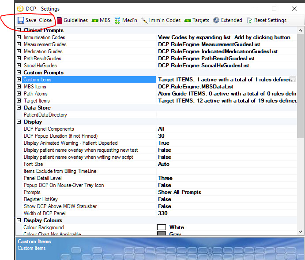Open the Custom Items ellipsis editor button
This screenshot has height=260, width=305.
[293, 80]
